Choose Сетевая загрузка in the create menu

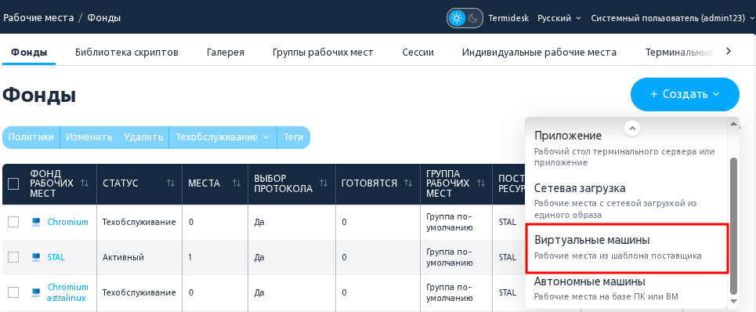click(x=626, y=201)
